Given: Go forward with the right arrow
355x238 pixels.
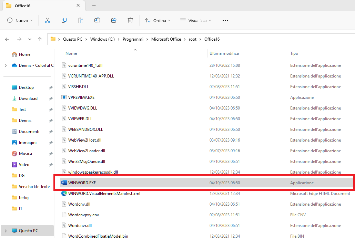Looking at the screenshot, I should pyautogui.click(x=19, y=39).
